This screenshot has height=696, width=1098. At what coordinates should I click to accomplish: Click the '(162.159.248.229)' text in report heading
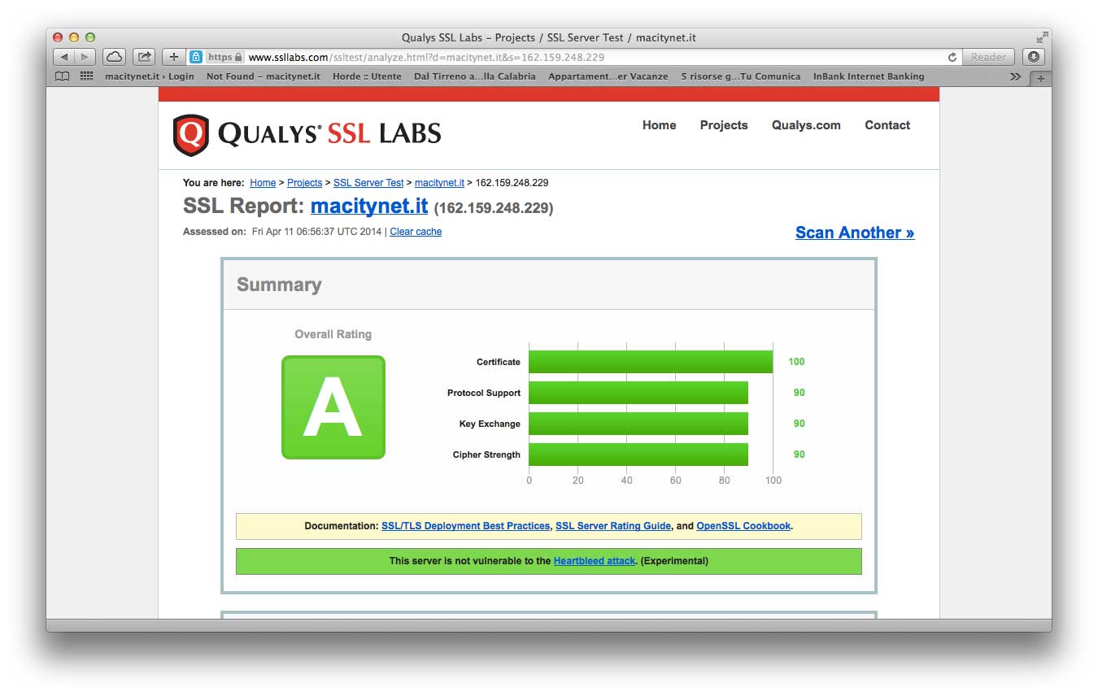tap(494, 208)
